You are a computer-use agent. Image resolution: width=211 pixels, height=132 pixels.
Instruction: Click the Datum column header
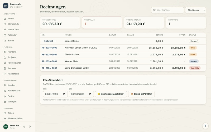click(x=113, y=35)
